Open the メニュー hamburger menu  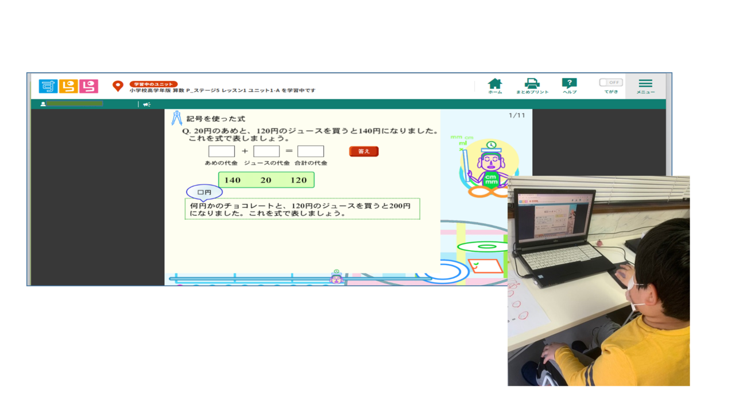(x=645, y=86)
